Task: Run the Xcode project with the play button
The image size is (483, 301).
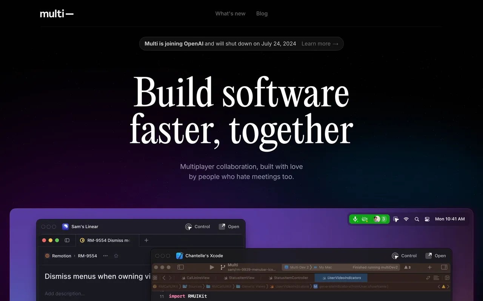Action: click(x=212, y=267)
